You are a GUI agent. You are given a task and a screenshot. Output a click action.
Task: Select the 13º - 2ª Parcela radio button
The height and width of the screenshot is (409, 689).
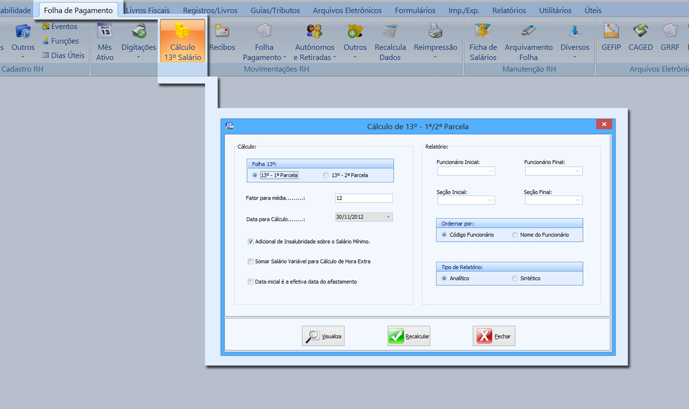click(x=326, y=175)
